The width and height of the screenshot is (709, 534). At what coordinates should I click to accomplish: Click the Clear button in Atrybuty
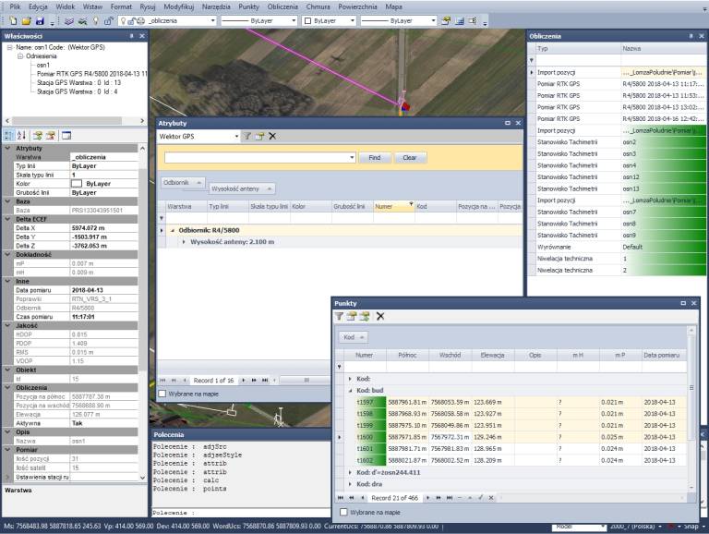pyautogui.click(x=409, y=158)
